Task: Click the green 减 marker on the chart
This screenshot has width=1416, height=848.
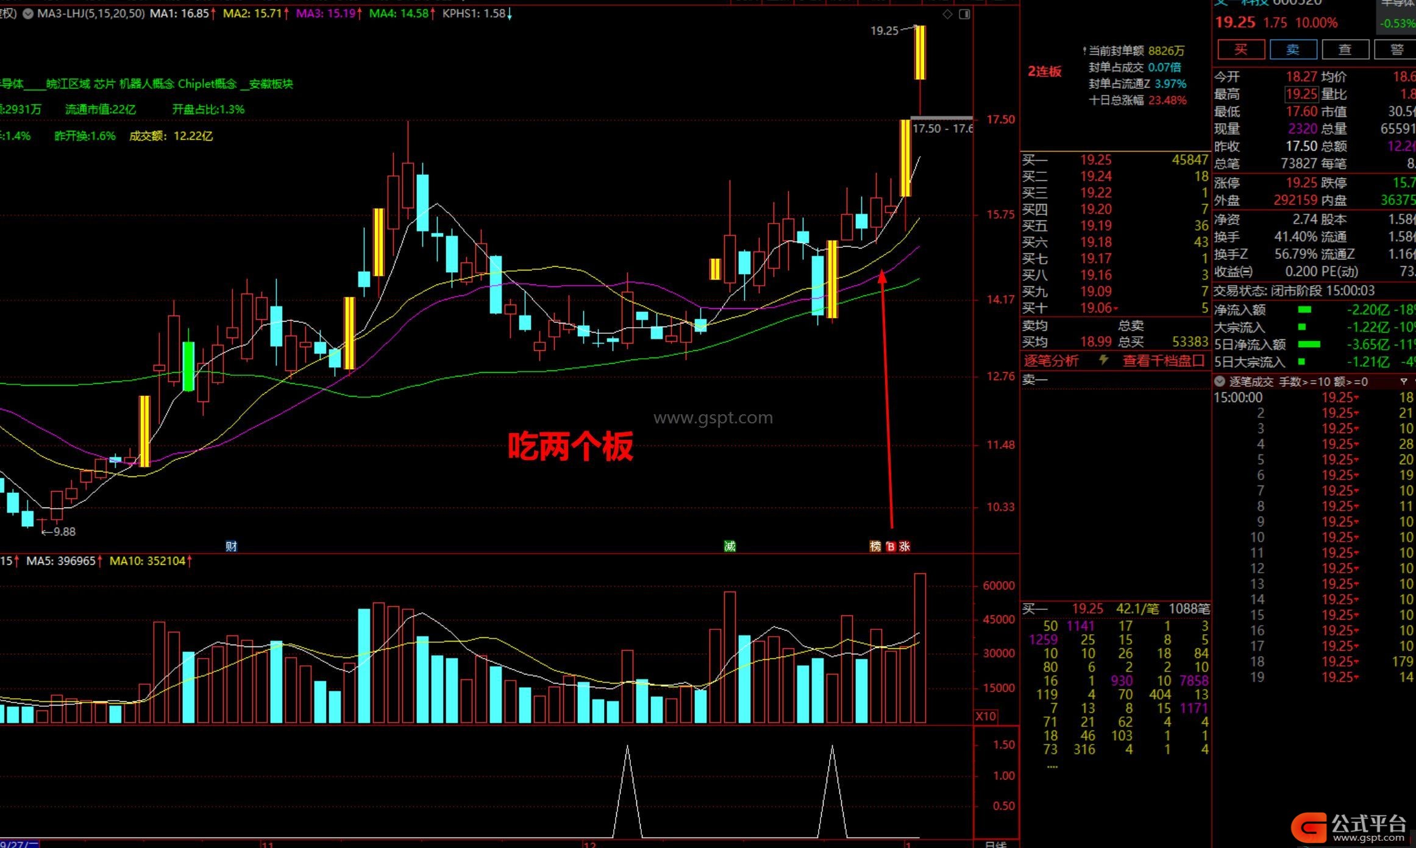Action: [730, 546]
